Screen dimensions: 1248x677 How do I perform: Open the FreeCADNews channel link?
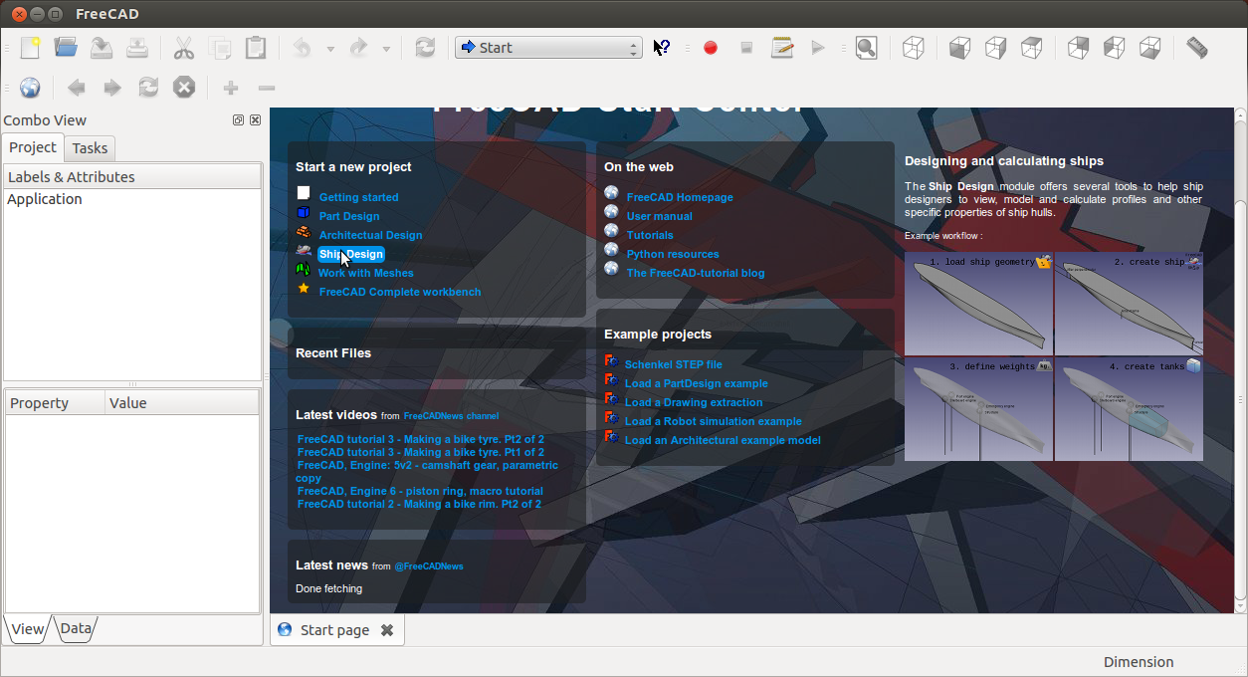451,416
